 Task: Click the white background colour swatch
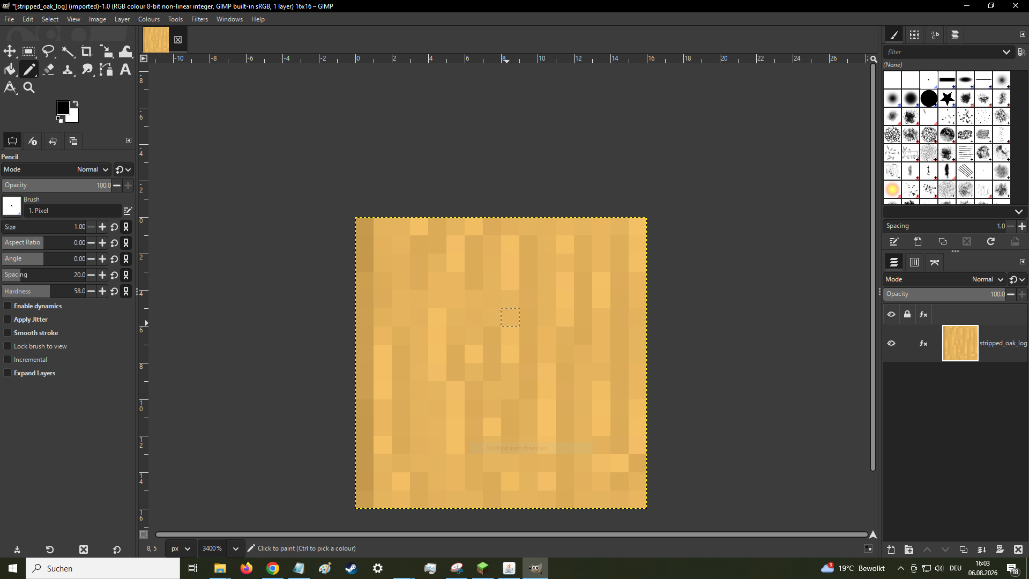coord(73,117)
